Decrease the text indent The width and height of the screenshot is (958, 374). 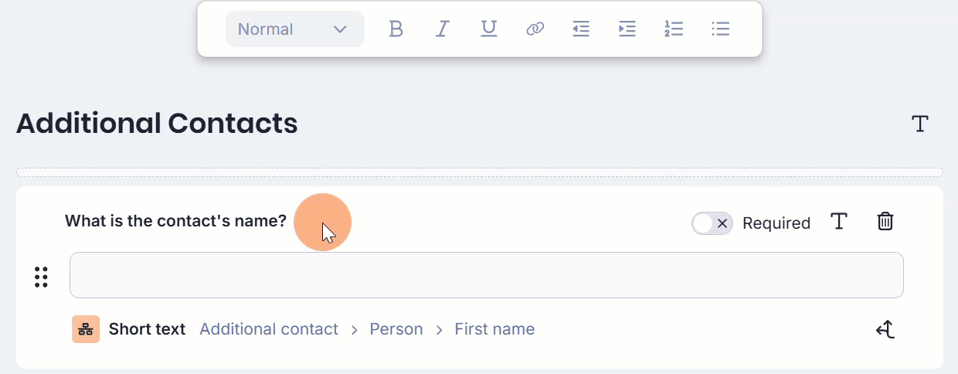[581, 29]
